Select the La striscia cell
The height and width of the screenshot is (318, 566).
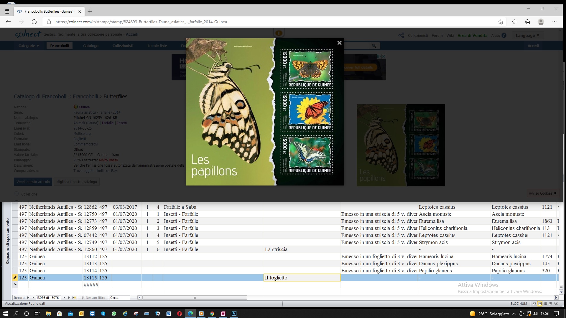point(302,249)
